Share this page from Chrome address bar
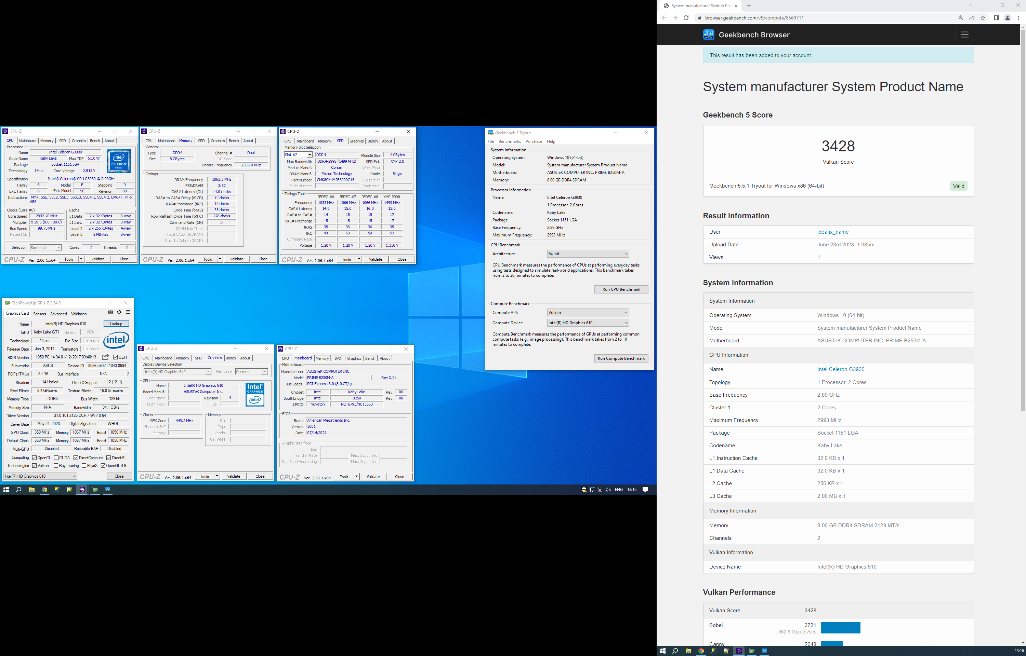 (x=972, y=18)
